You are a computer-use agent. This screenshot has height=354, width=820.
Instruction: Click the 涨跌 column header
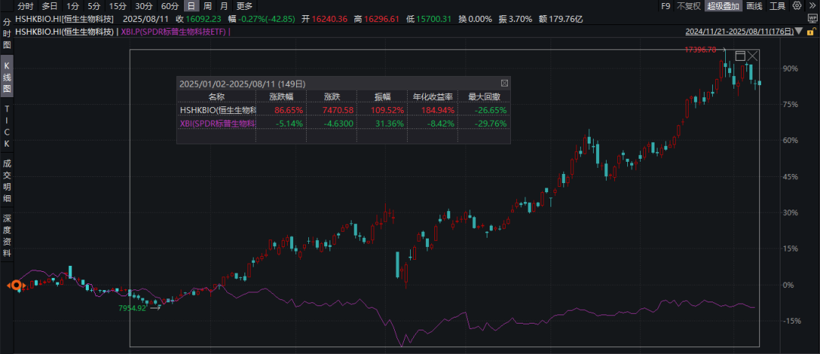coord(332,96)
